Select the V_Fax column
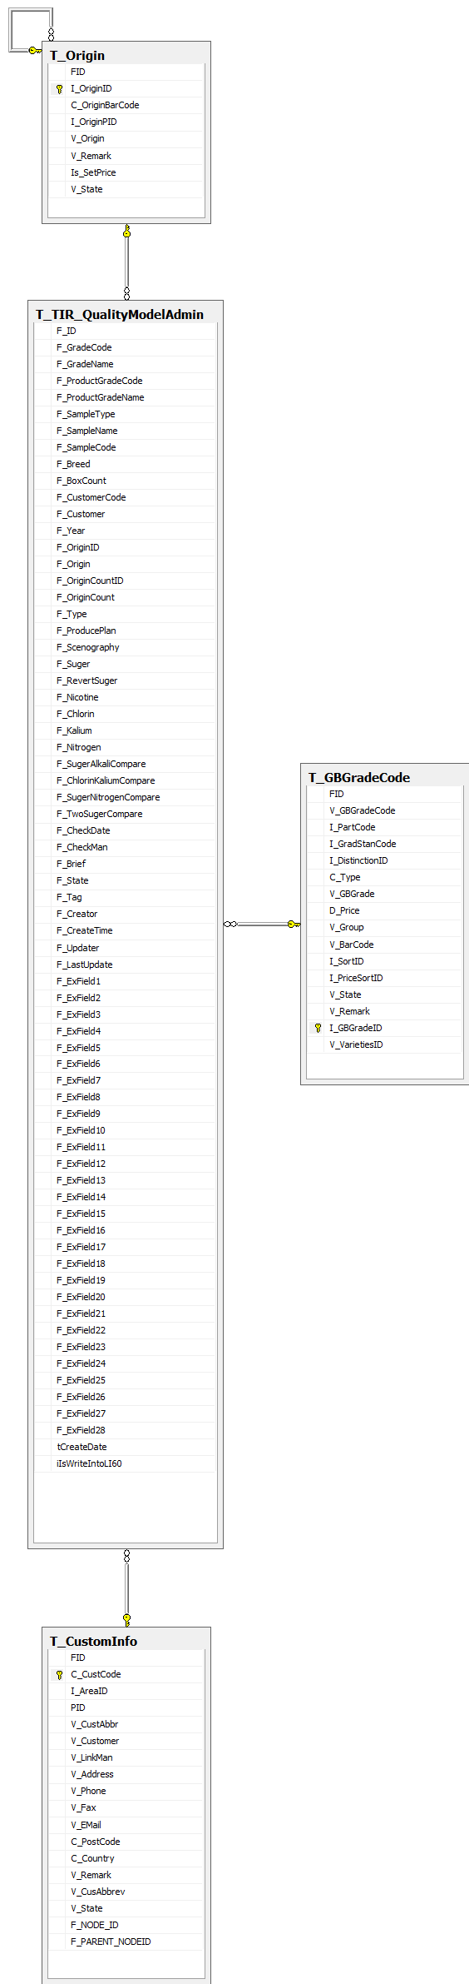Screen dimensions: 469x1984 (x=125, y=1808)
